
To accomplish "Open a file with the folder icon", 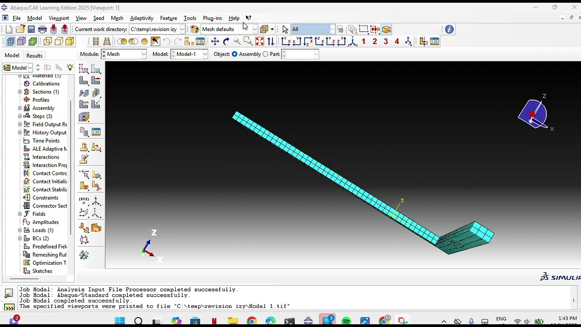I will (x=20, y=30).
